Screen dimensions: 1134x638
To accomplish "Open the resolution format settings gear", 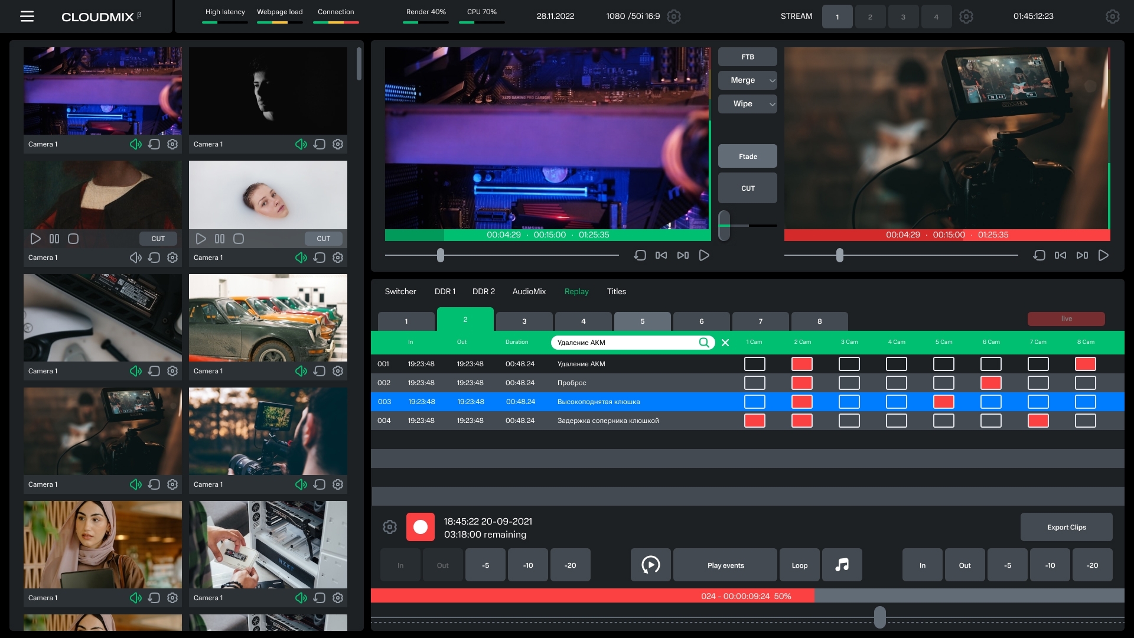I will (x=673, y=17).
